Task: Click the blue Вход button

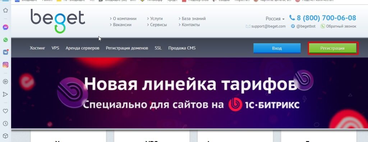Action: (x=277, y=48)
